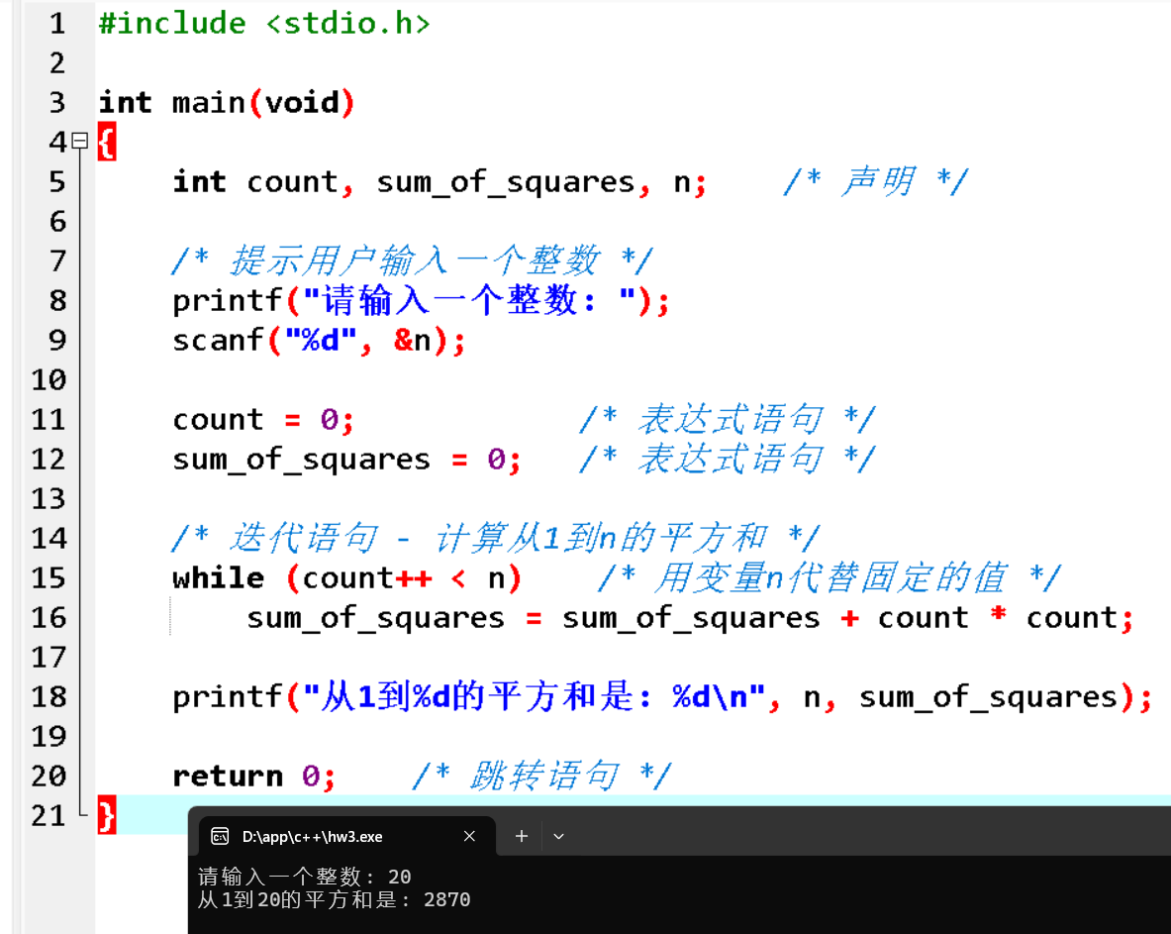Click the terminal output '从1到20的平方和是: 2870'
Viewport: 1171px width, 934px height.
(x=334, y=899)
